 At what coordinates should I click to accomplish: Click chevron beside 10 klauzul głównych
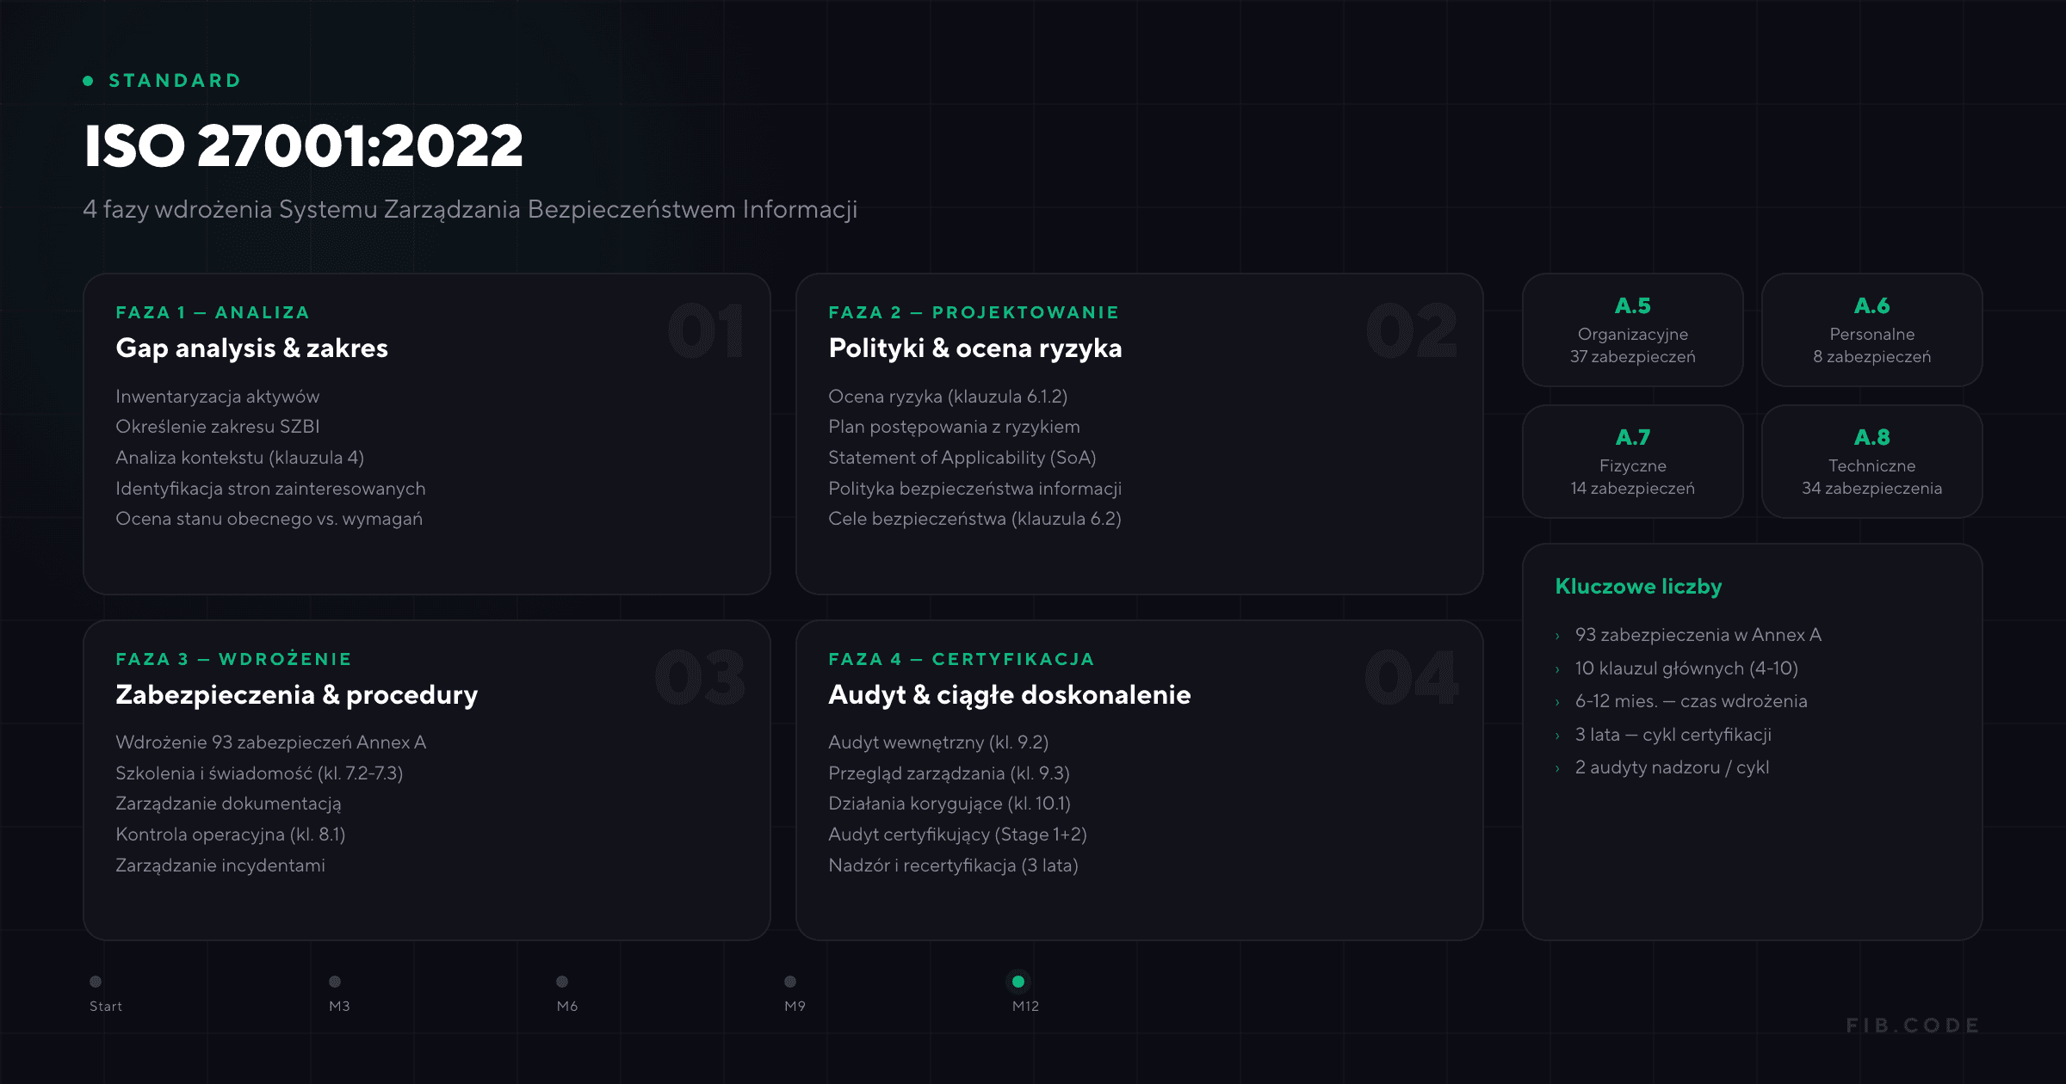point(1557,669)
